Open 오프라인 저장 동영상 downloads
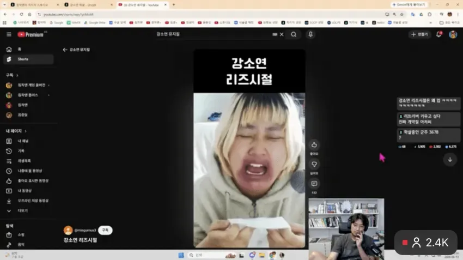 tap(28, 201)
